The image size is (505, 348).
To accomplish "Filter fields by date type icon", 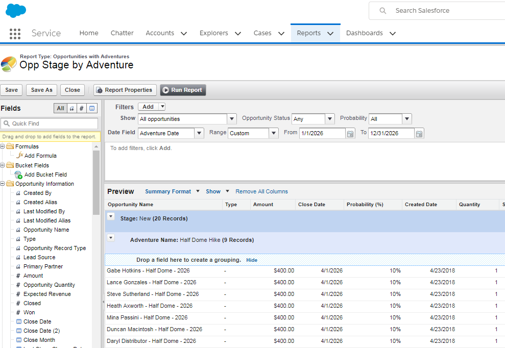I will pos(92,108).
